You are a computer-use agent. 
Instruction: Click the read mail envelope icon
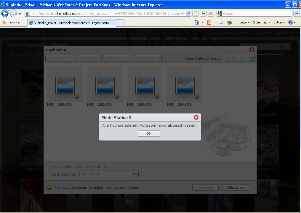pyautogui.click(x=221, y=22)
